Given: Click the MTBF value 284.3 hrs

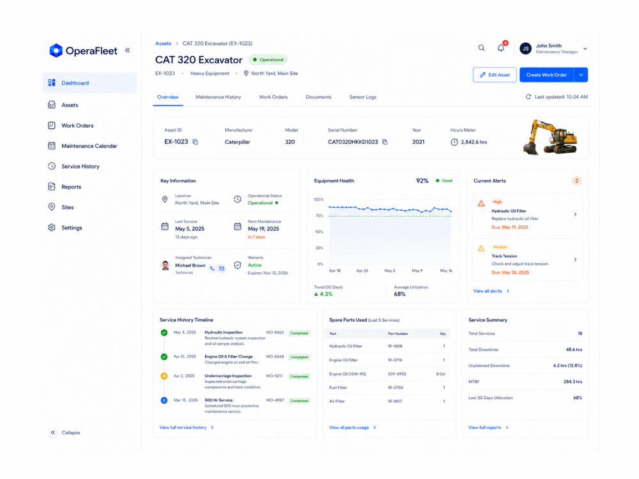Looking at the screenshot, I should point(573,382).
